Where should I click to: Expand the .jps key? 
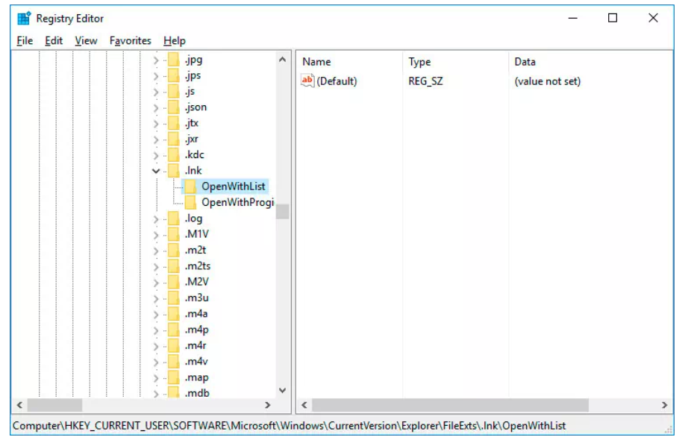(156, 76)
